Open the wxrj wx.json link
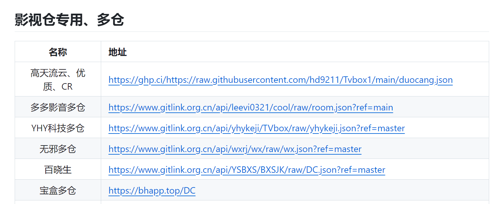 pyautogui.click(x=235, y=149)
